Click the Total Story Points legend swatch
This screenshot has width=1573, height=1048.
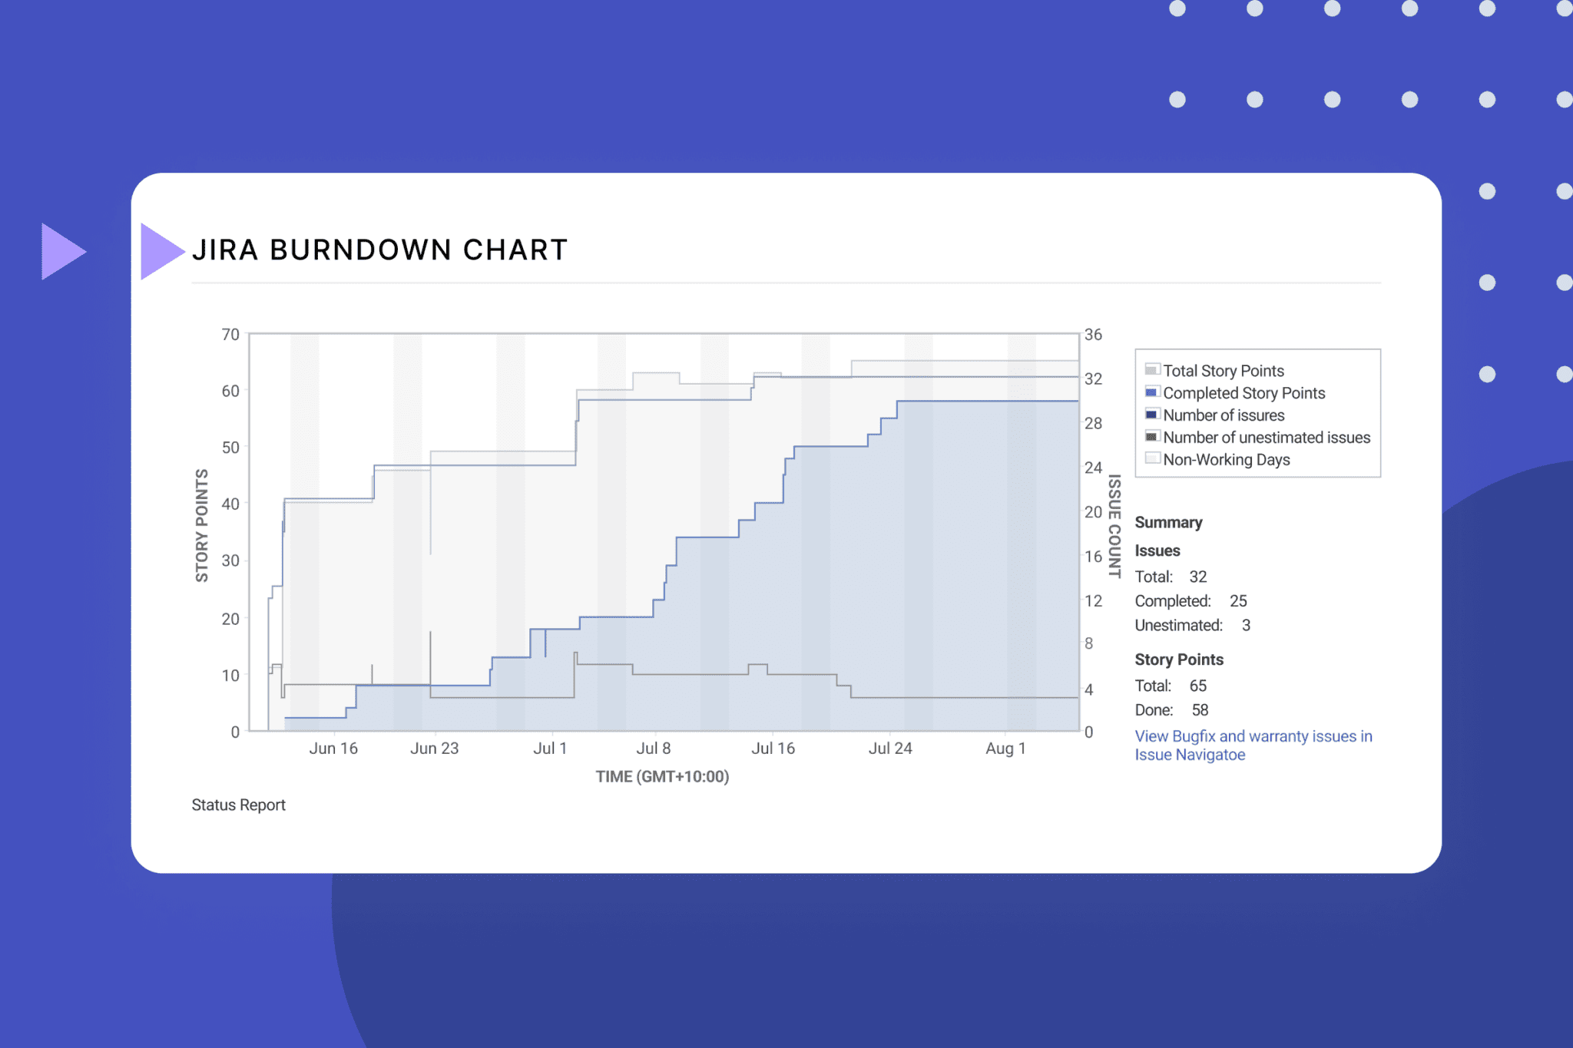click(x=1151, y=370)
